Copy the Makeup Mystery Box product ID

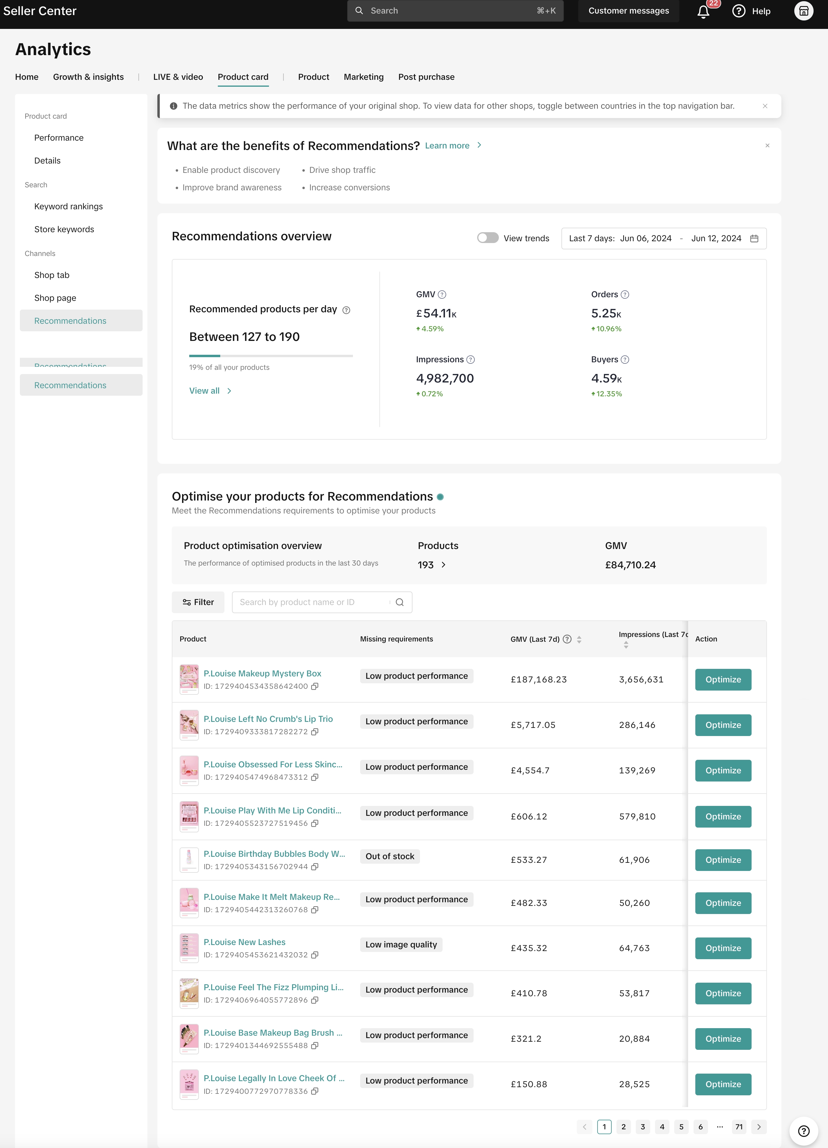[315, 686]
